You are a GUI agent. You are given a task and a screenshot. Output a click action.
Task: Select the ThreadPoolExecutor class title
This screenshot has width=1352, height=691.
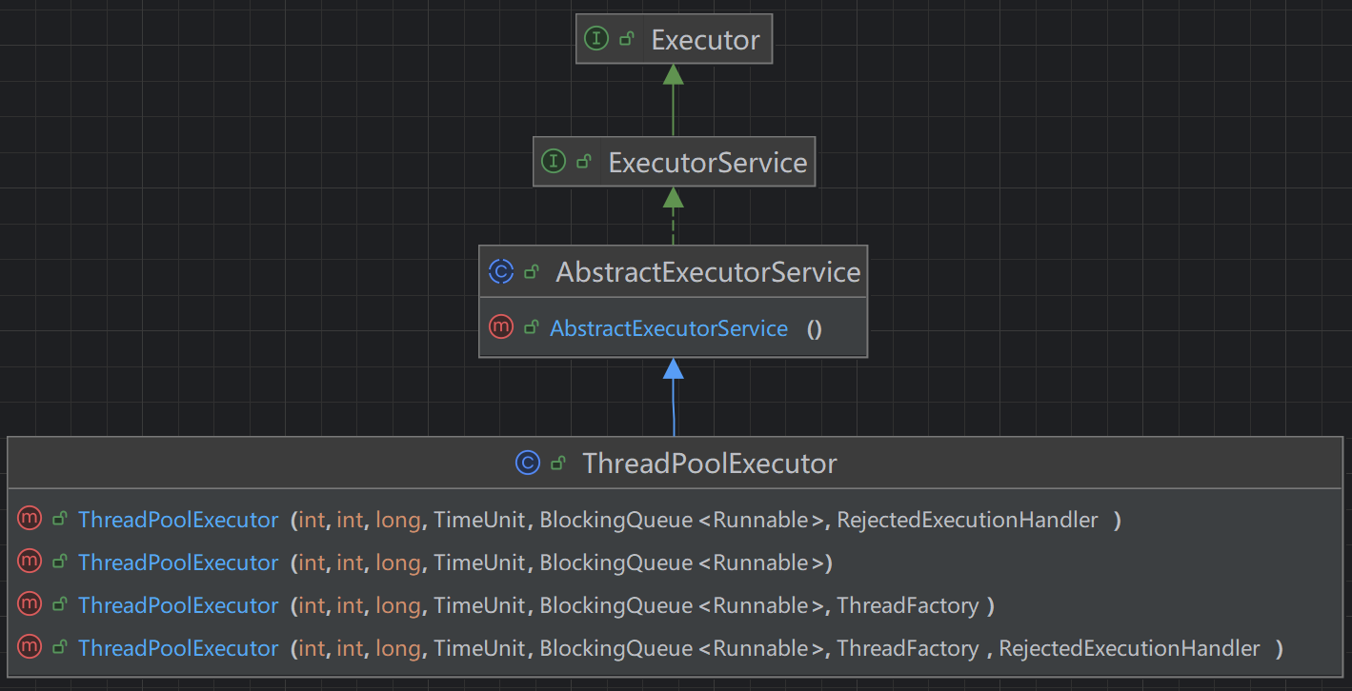709,464
